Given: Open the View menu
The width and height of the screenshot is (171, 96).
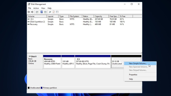Looking at the screenshot, I should tap(43, 8).
